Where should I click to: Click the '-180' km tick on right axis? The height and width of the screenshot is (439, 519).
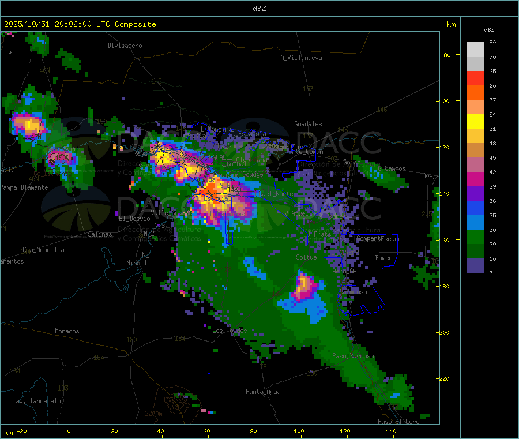tap(442, 286)
